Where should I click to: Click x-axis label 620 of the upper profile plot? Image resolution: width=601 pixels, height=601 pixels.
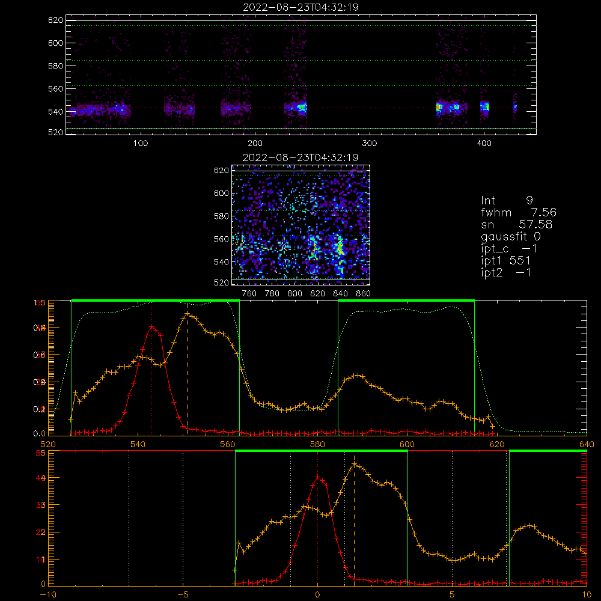point(497,445)
